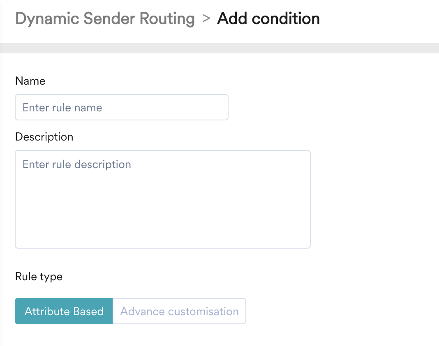Choose the teal Attribute Based button
Image resolution: width=439 pixels, height=346 pixels.
click(x=64, y=311)
